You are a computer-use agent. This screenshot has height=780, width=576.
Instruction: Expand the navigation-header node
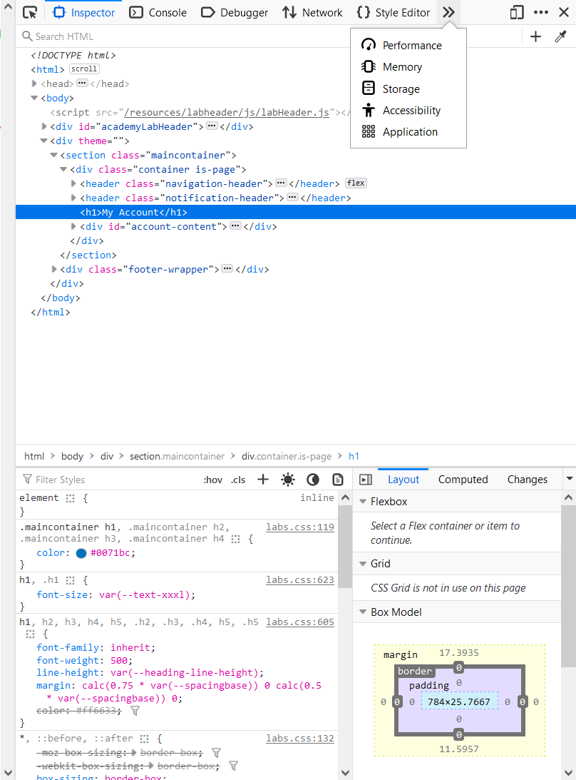point(73,183)
